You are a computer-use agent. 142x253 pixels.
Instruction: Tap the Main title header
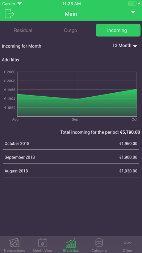click(71, 14)
